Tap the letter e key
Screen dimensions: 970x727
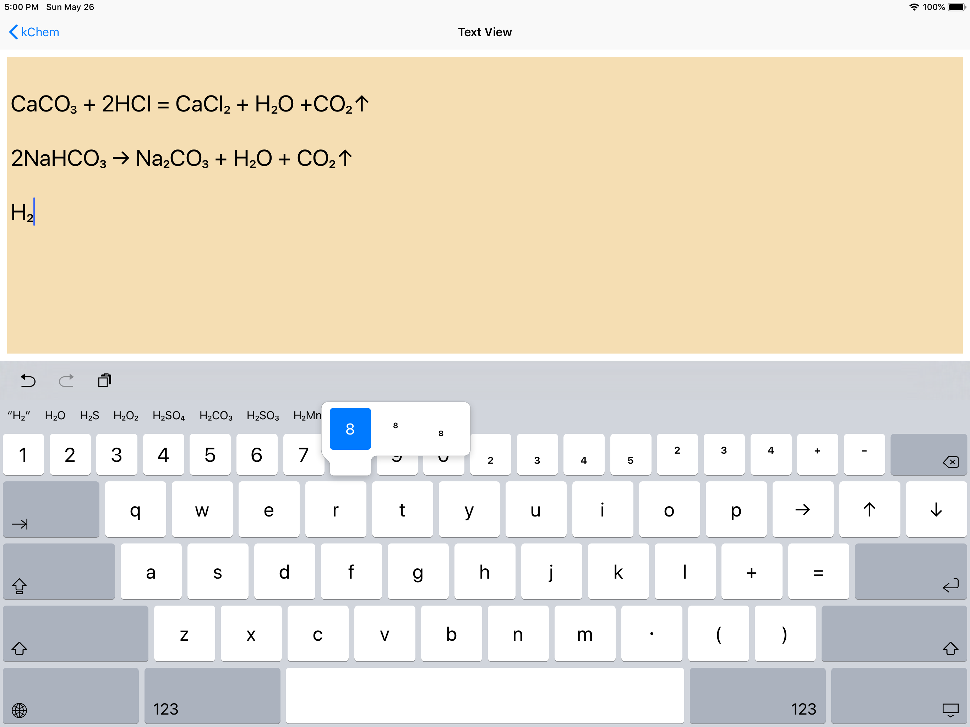click(x=269, y=509)
